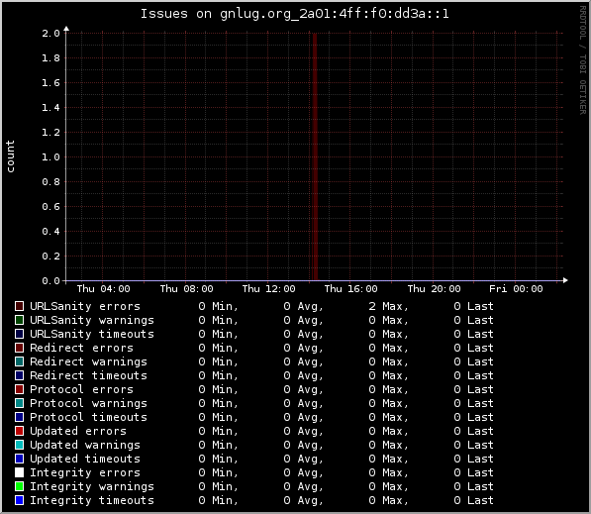
Task: Click the URLSanity errors color swatch
Action: pyautogui.click(x=19, y=306)
